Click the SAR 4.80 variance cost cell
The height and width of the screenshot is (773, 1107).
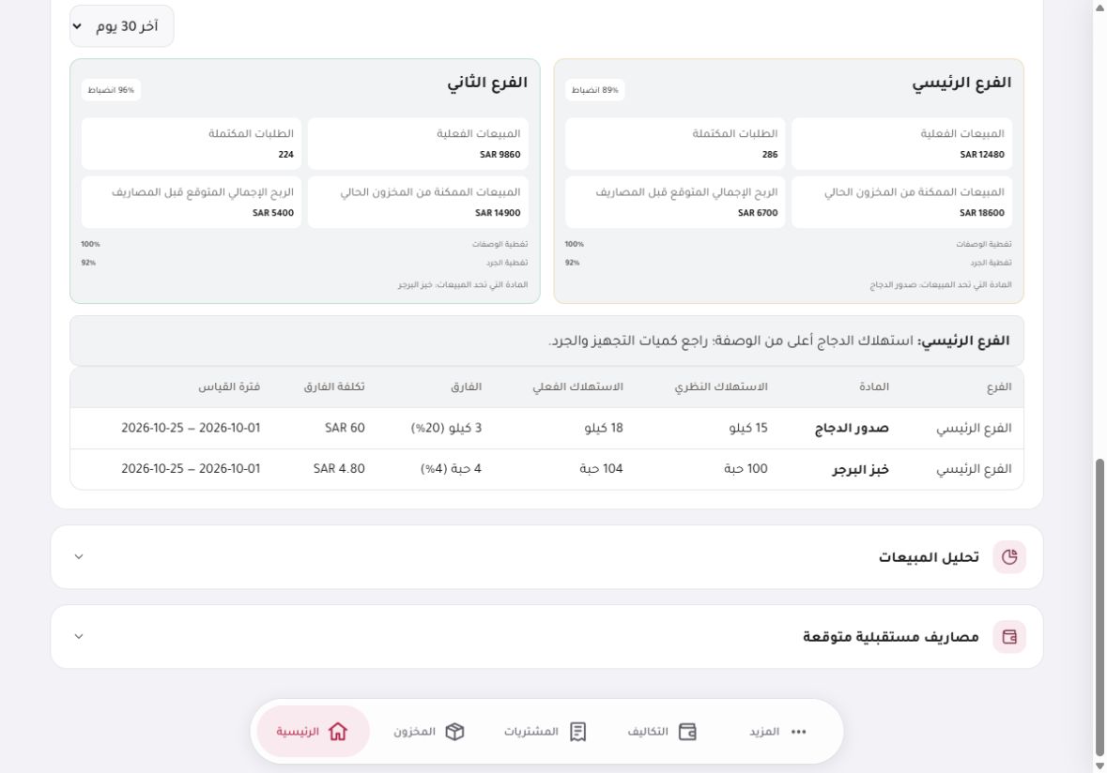point(339,469)
